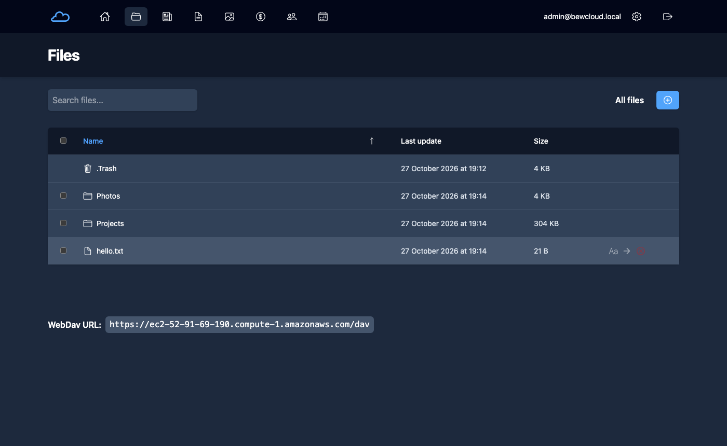
Task: Click the logout icon
Action: [668, 17]
